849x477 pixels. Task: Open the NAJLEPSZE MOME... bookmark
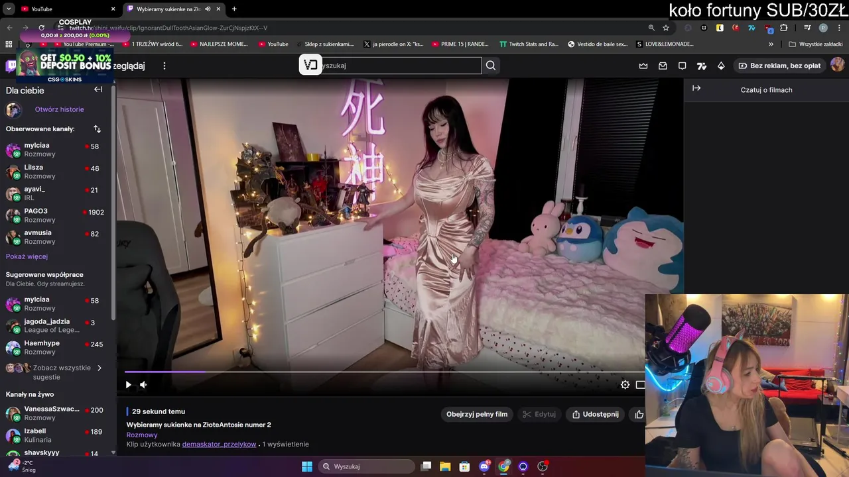tap(220, 44)
